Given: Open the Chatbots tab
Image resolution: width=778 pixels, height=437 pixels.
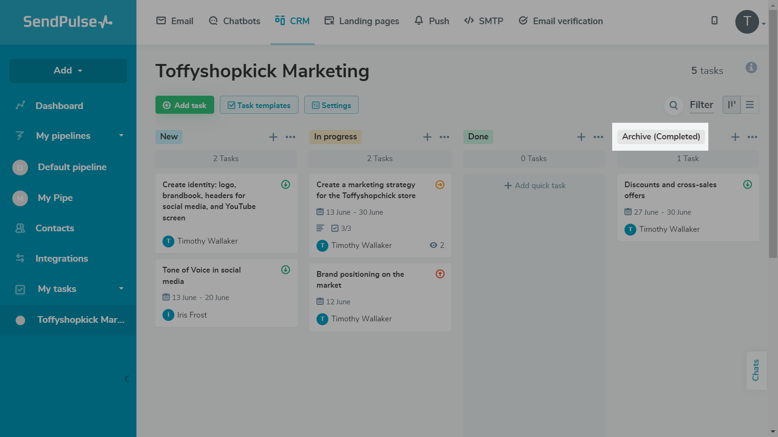Looking at the screenshot, I should [235, 21].
